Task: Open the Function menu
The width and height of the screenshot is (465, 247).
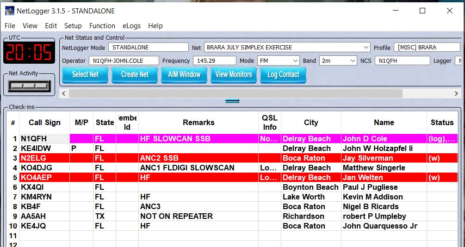Action: 102,26
